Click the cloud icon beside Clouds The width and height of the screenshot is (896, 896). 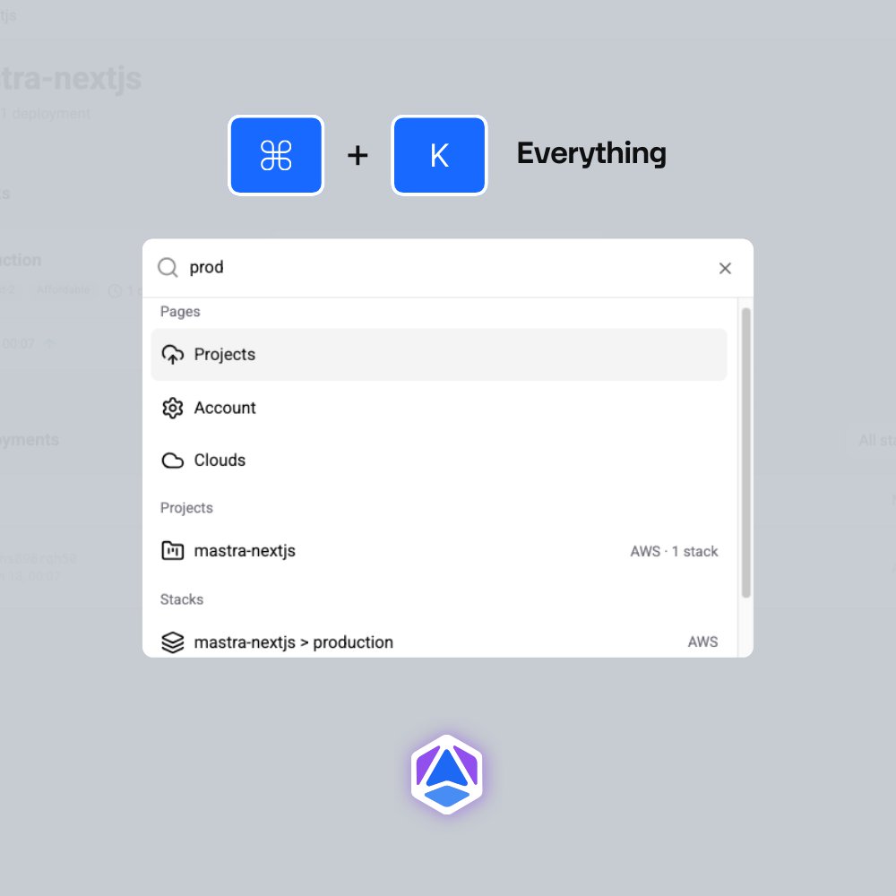click(x=173, y=461)
